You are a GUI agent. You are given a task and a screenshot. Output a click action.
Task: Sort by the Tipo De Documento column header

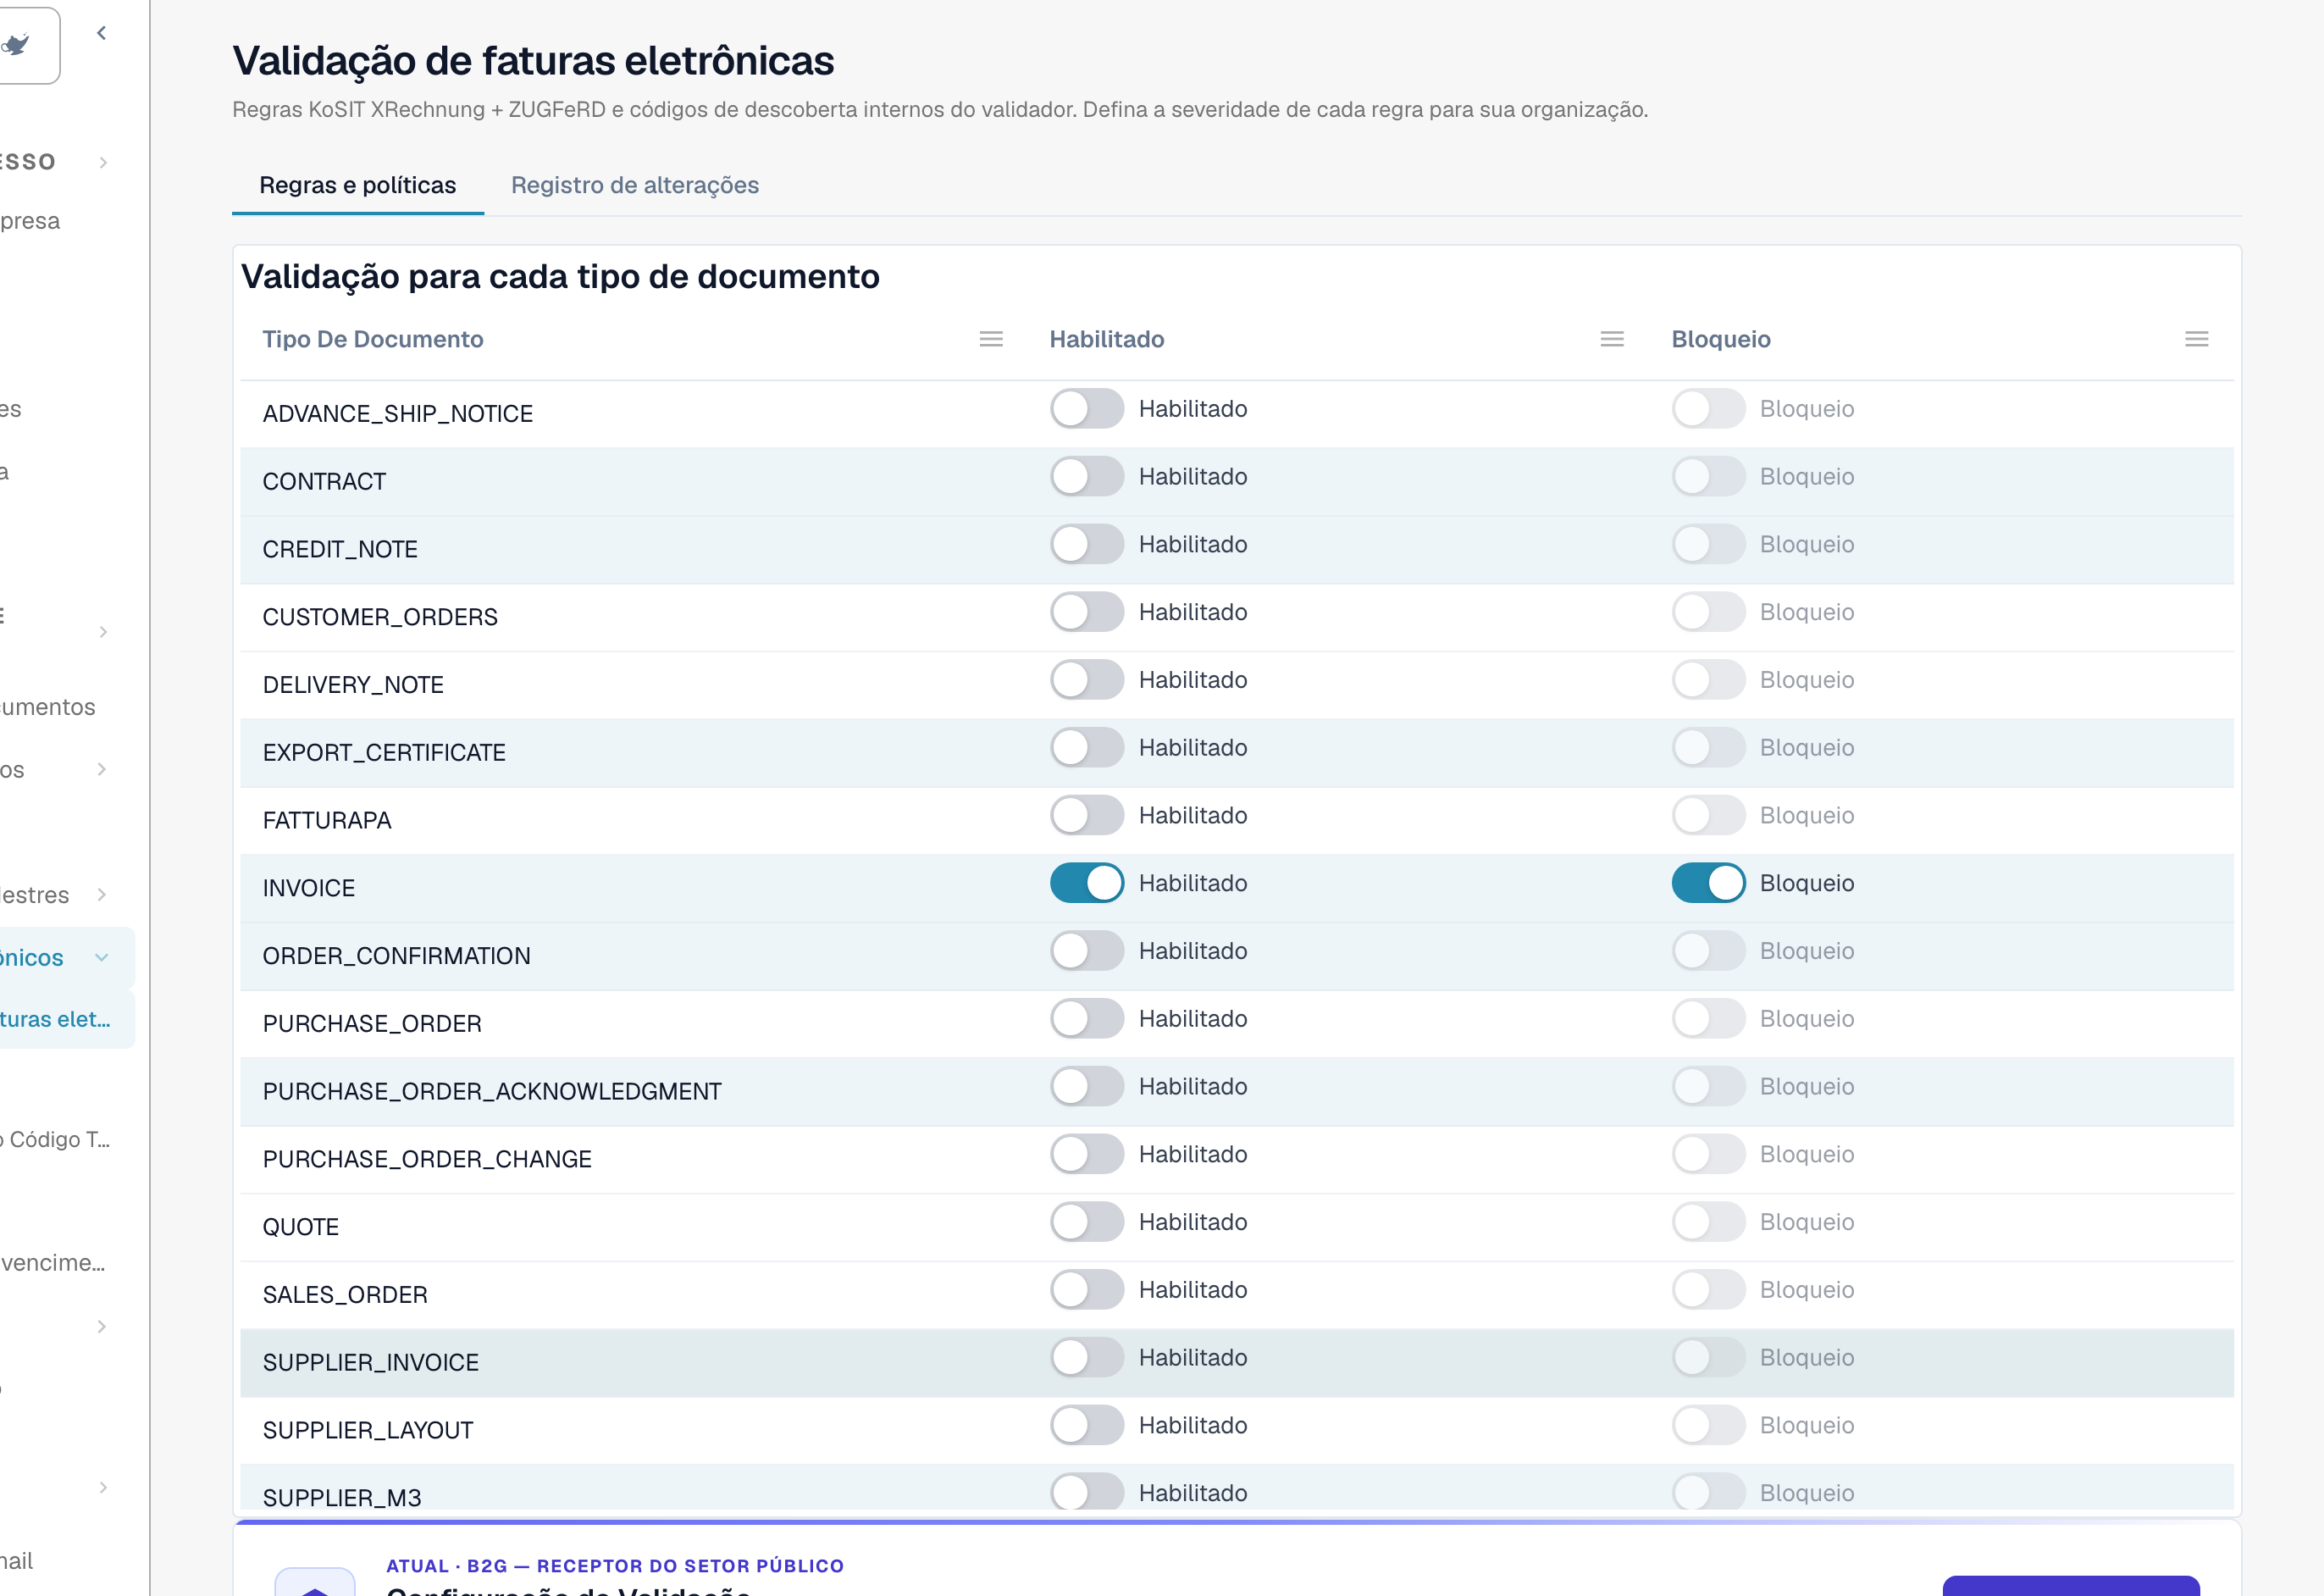click(373, 339)
